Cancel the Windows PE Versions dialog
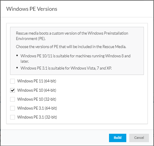Viewport: 154px width, 146px height. [139, 138]
